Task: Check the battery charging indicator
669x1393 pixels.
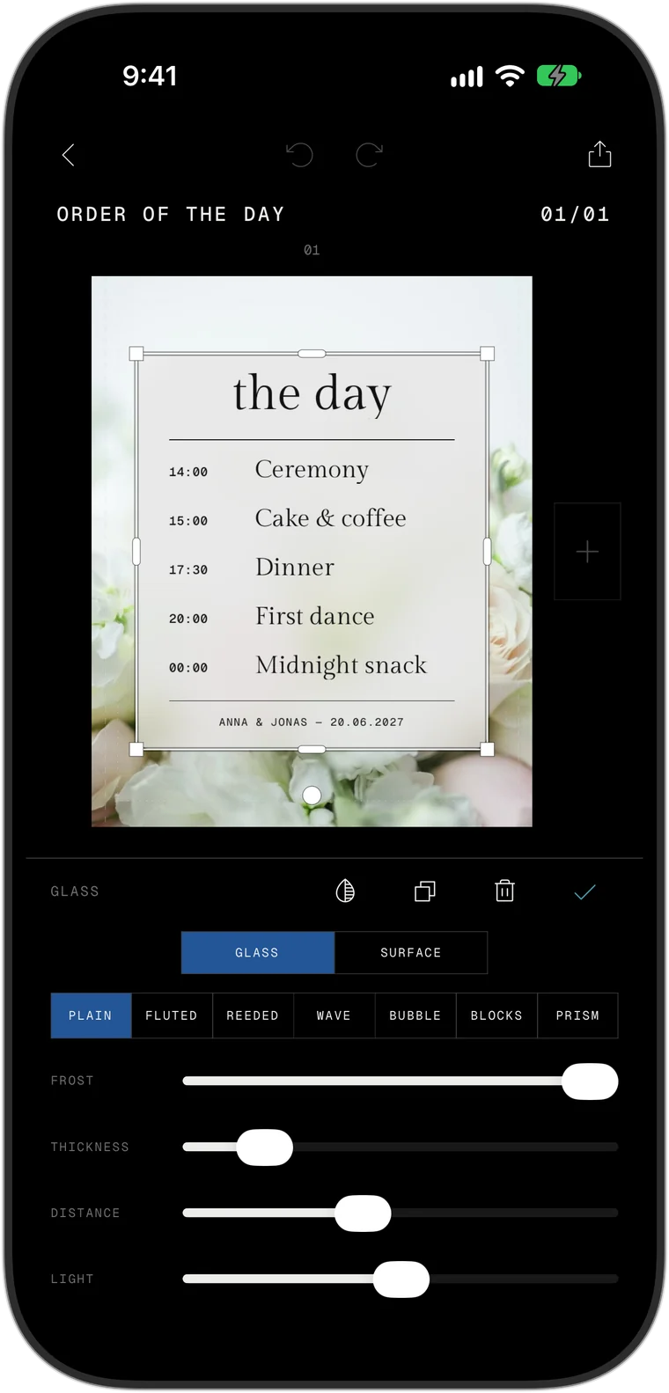Action: pyautogui.click(x=558, y=76)
